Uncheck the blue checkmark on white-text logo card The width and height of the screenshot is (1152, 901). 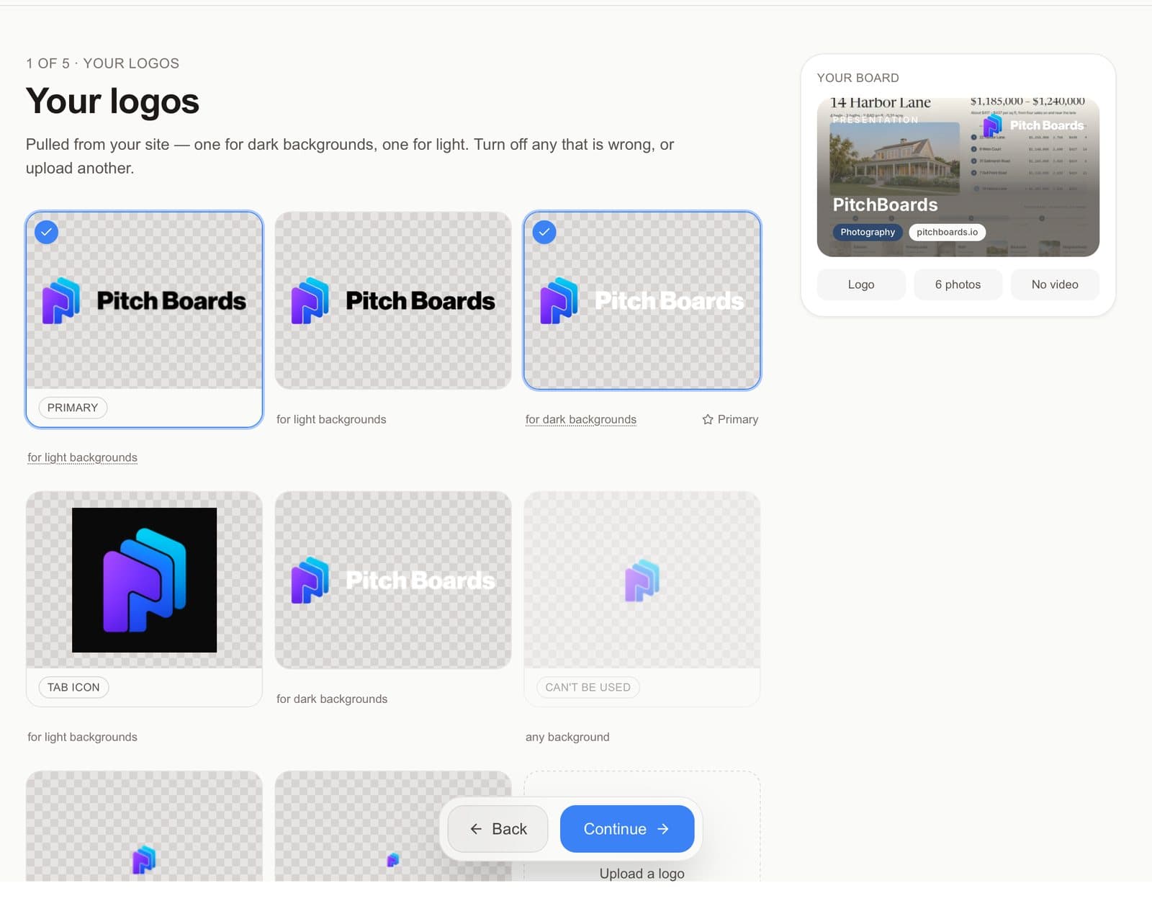(544, 232)
